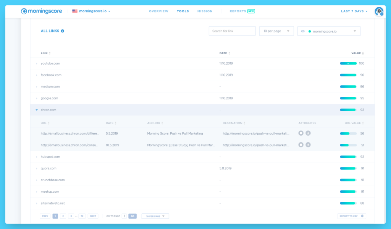
Task: Click 'A' attribute icon in differe... row
Action: point(308,133)
